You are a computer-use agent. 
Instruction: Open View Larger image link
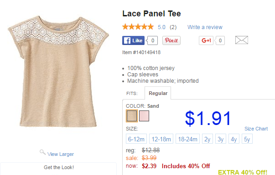(61, 154)
